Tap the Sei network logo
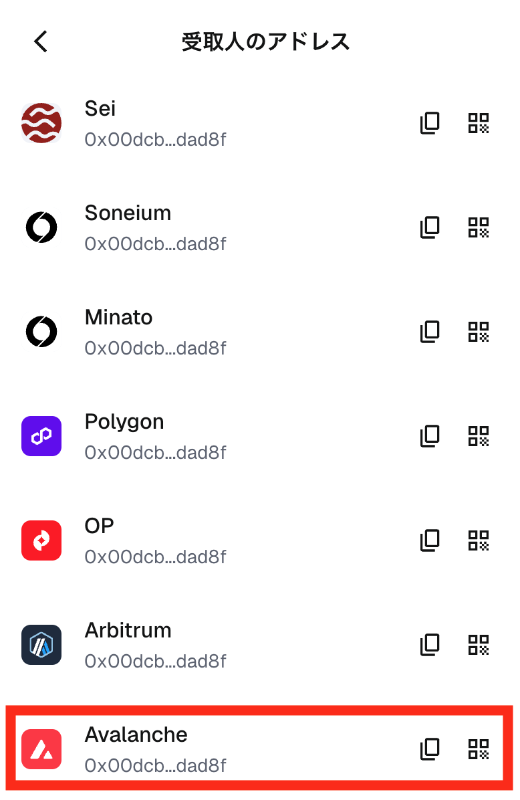 point(41,123)
